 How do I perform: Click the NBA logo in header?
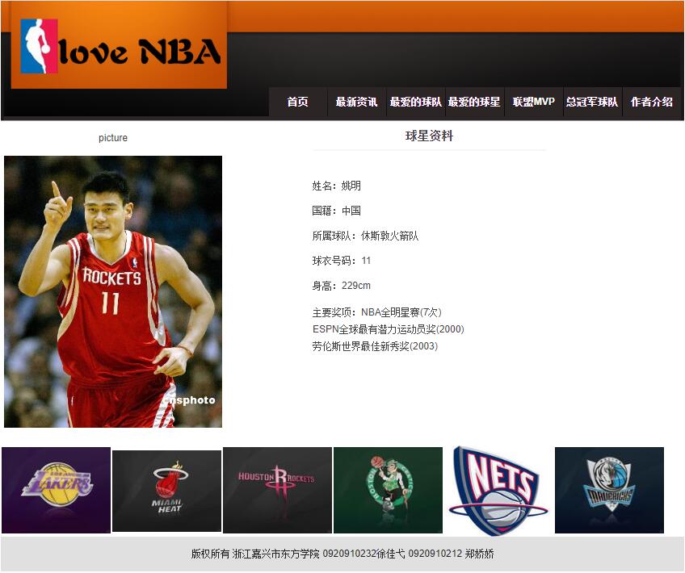(x=39, y=47)
